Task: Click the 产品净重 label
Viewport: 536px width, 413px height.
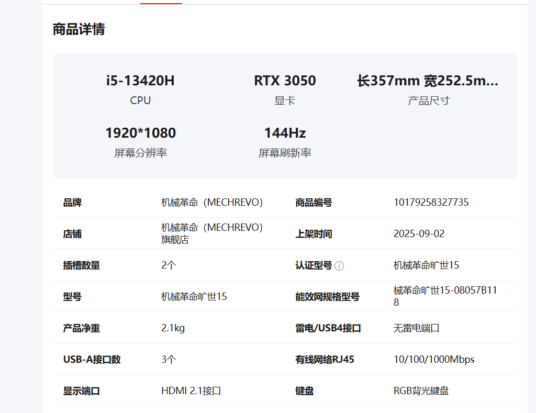Action: pyautogui.click(x=82, y=328)
